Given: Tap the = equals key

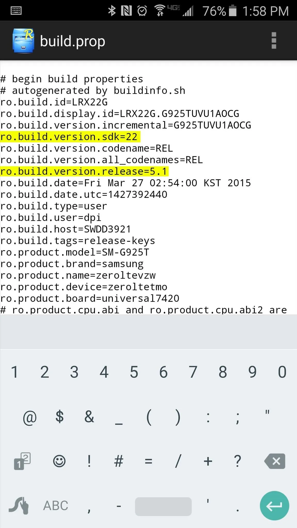Looking at the screenshot, I should 148,461.
